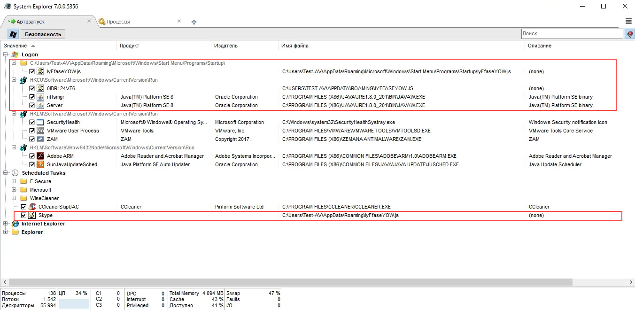
Task: Uncheck the Server entry
Action: click(x=32, y=105)
